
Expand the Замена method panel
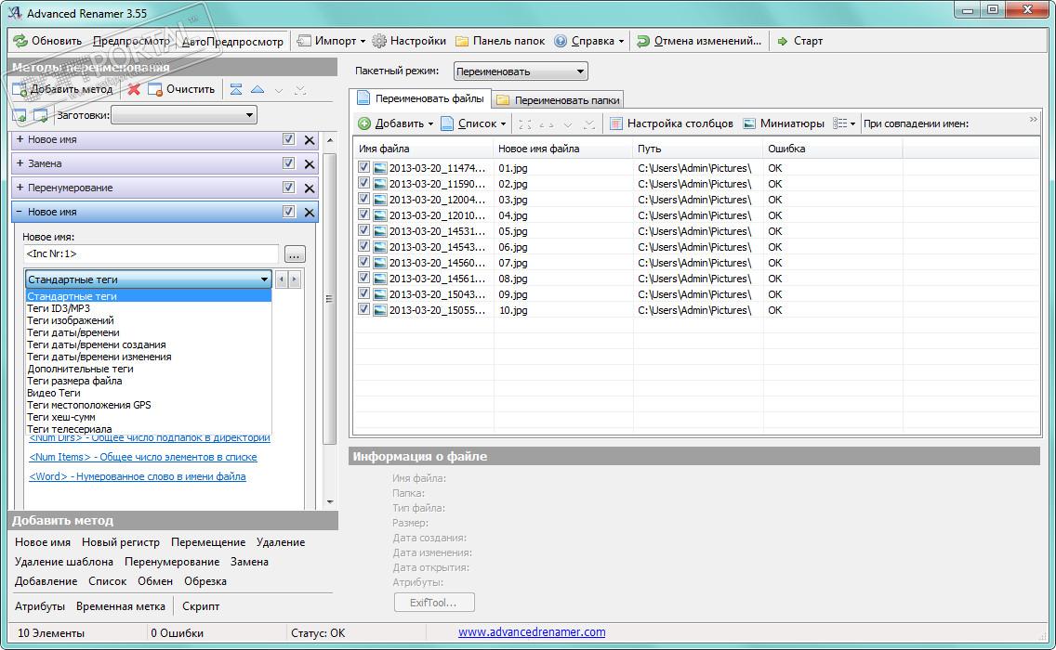pos(20,163)
